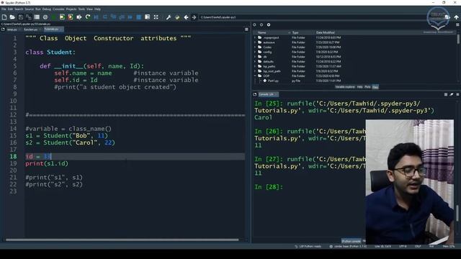Expand the db folder
461x259 pixels.
[255, 57]
